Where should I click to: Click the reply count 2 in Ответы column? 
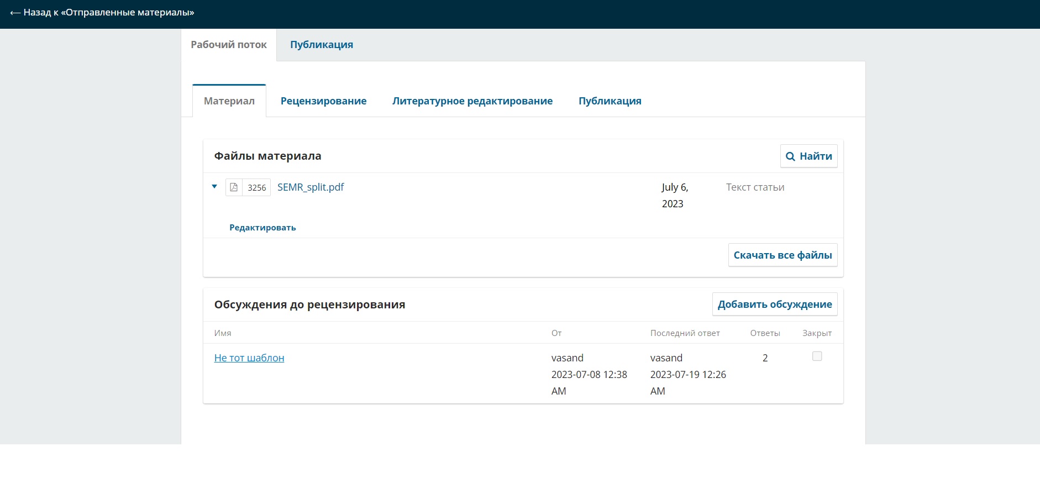click(x=765, y=358)
